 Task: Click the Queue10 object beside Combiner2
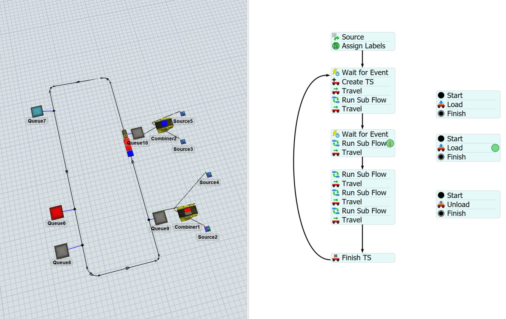pyautogui.click(x=137, y=133)
